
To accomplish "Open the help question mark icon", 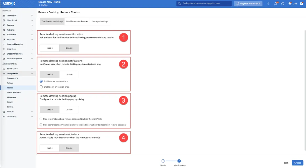I will coord(283,4).
